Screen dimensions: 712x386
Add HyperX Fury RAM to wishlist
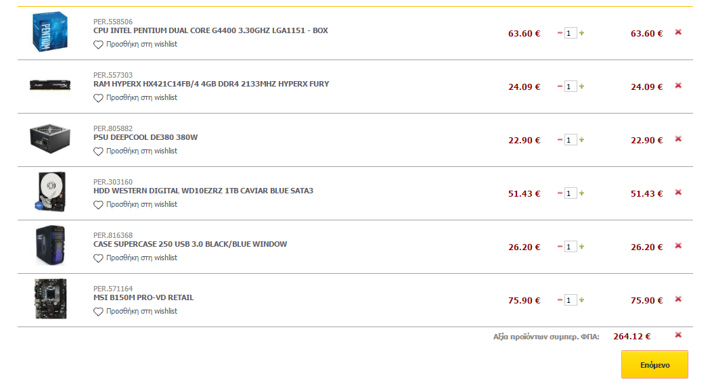pyautogui.click(x=135, y=98)
